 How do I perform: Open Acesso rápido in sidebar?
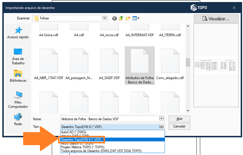click(18, 32)
